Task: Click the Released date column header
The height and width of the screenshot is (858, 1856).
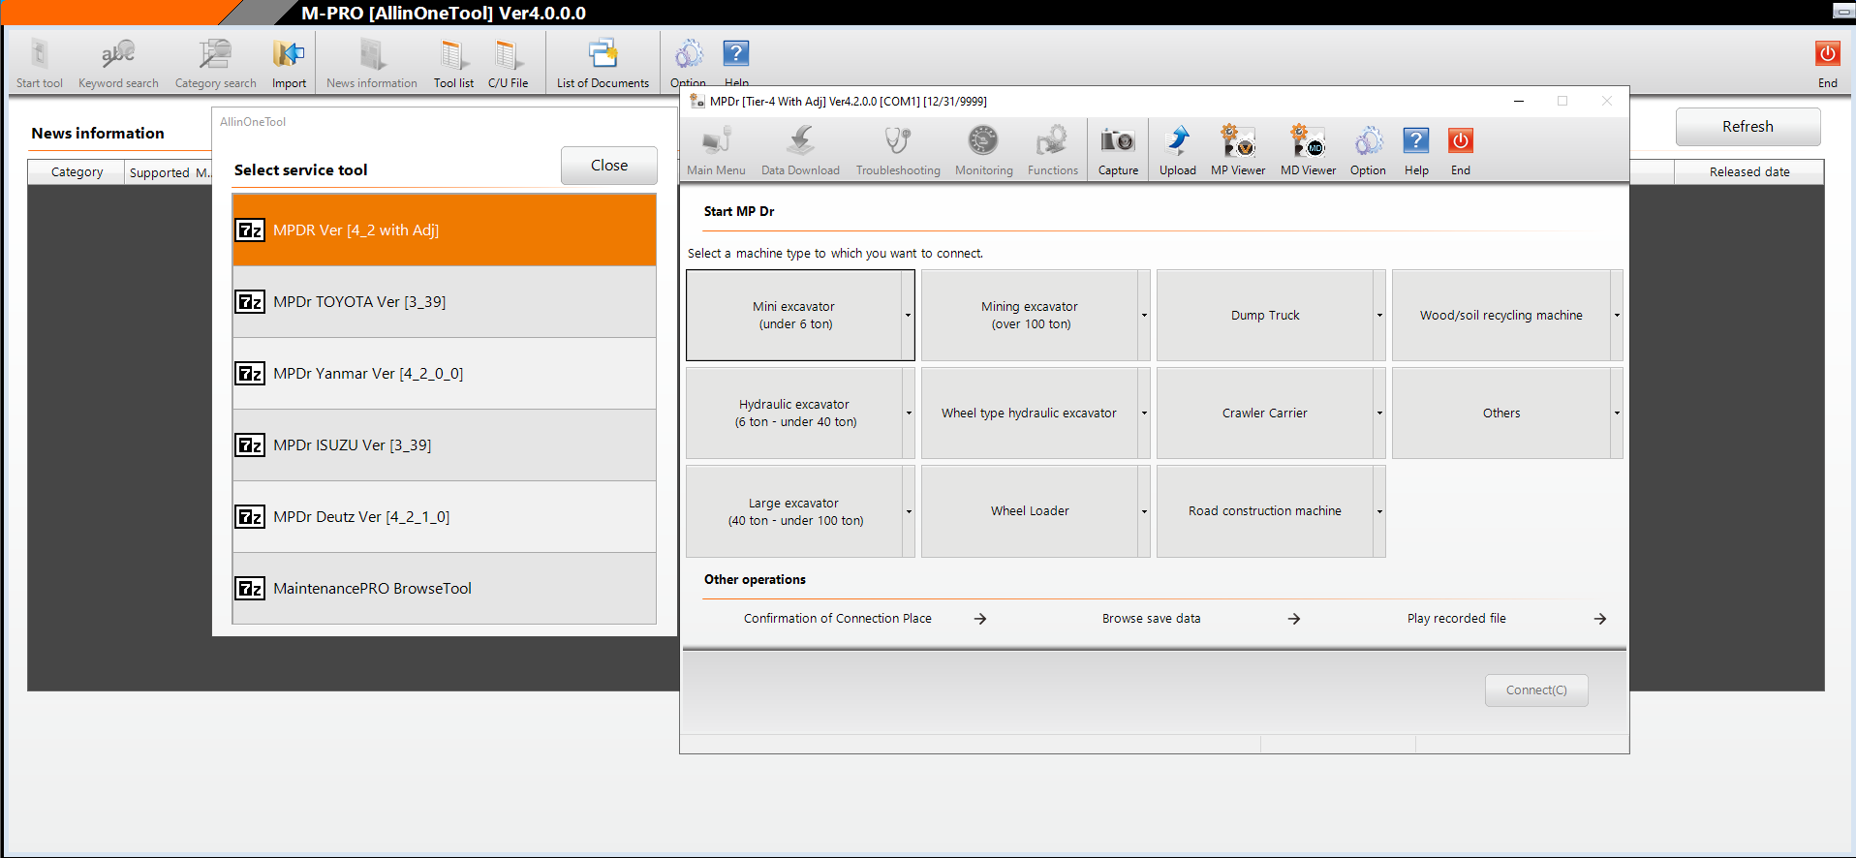Action: tap(1749, 172)
